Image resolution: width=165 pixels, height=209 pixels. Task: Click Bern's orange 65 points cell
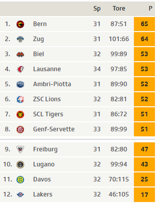coord(144,24)
